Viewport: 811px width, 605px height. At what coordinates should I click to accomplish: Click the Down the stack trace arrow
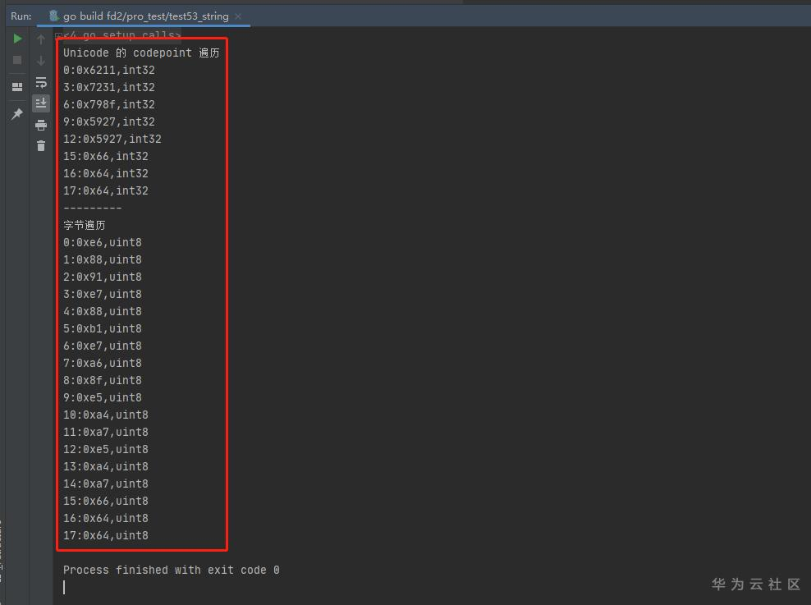(x=41, y=61)
